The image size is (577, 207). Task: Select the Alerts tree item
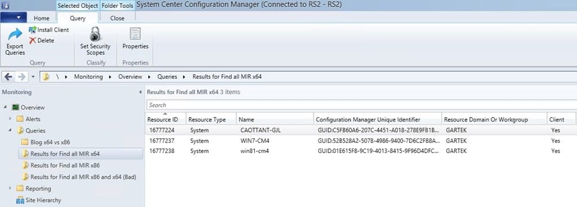(x=33, y=119)
